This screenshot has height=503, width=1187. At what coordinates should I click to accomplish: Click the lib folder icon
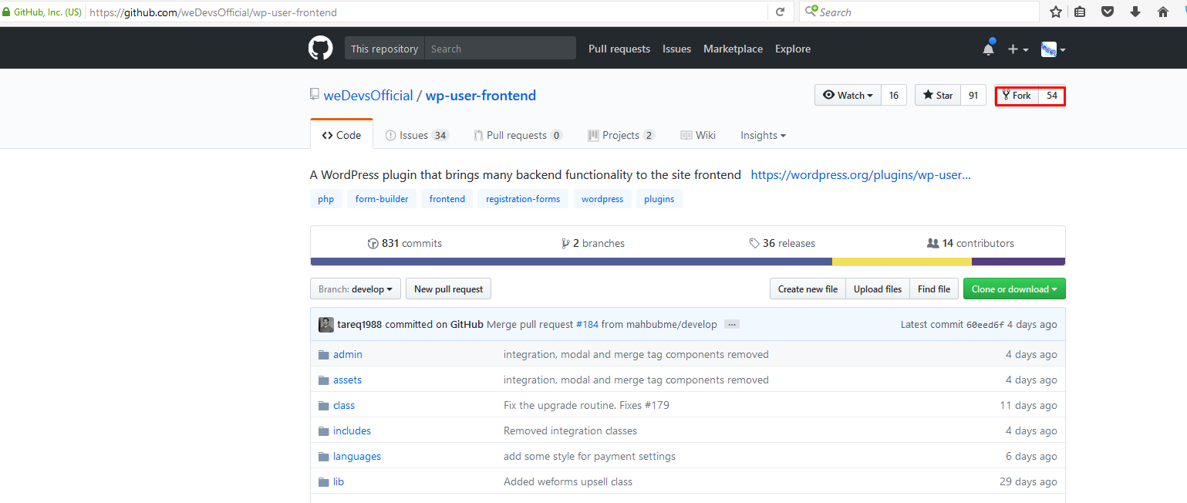click(324, 482)
